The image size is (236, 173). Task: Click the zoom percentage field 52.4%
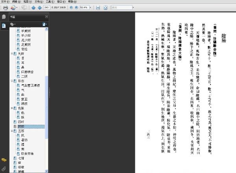85,7
